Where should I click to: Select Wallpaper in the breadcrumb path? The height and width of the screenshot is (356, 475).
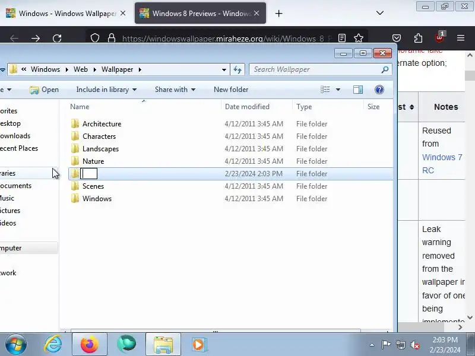click(117, 69)
